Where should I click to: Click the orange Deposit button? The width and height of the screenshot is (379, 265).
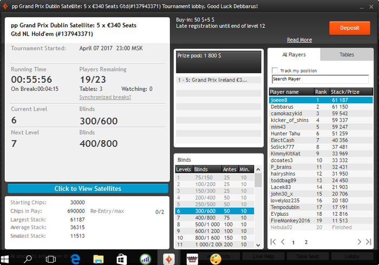[350, 28]
